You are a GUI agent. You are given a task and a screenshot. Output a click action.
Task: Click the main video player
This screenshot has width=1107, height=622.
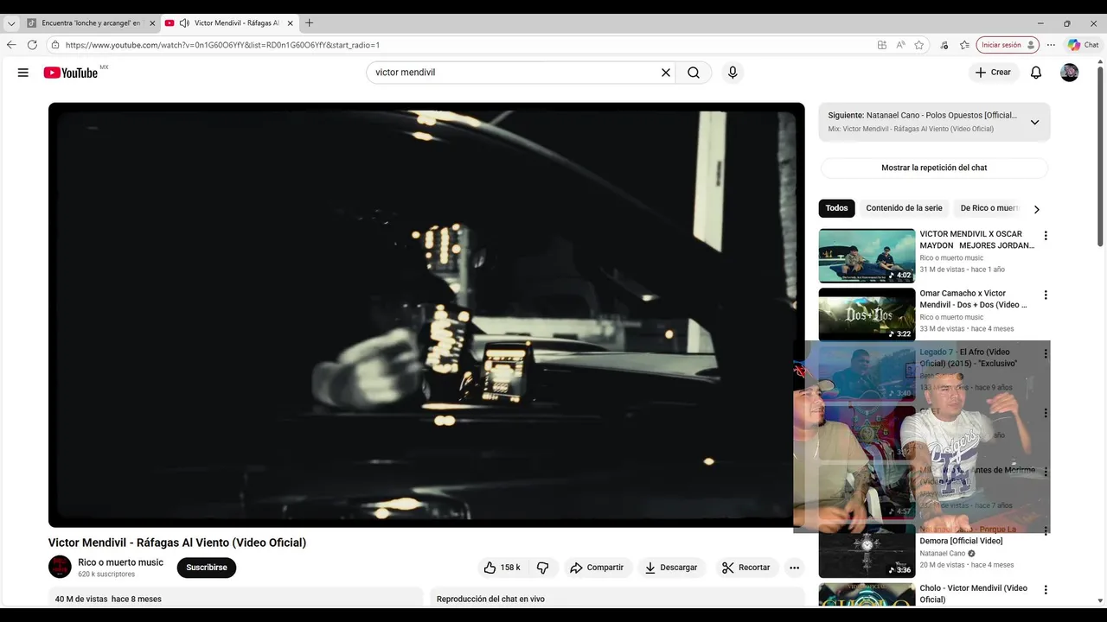coord(426,314)
